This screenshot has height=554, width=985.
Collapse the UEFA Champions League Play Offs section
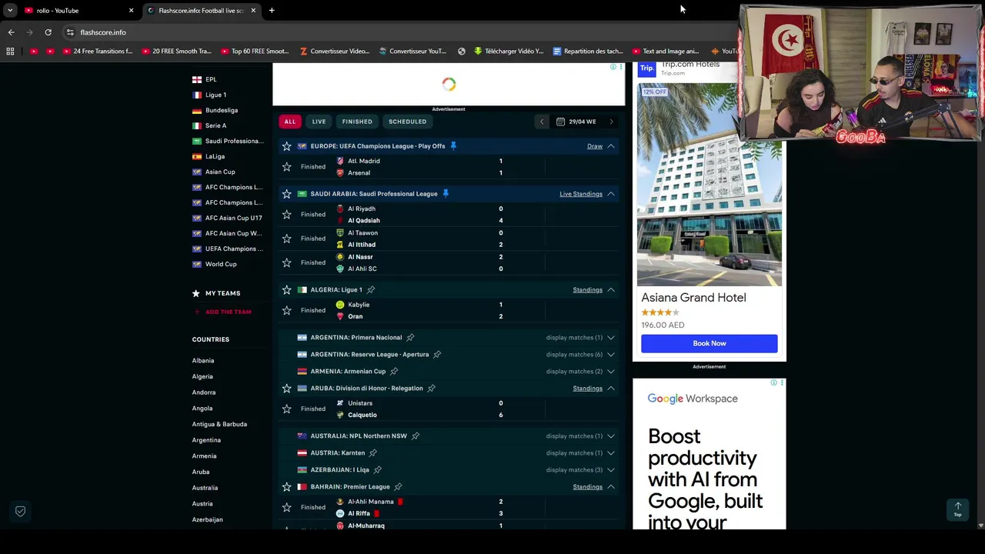(x=611, y=146)
